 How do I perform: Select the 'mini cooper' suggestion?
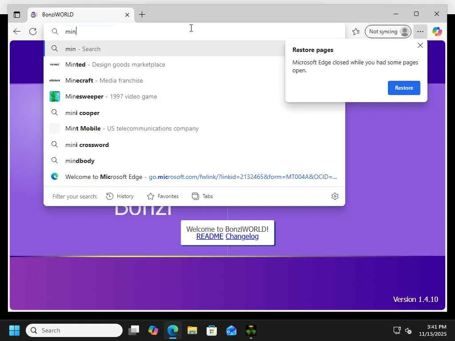(195, 112)
